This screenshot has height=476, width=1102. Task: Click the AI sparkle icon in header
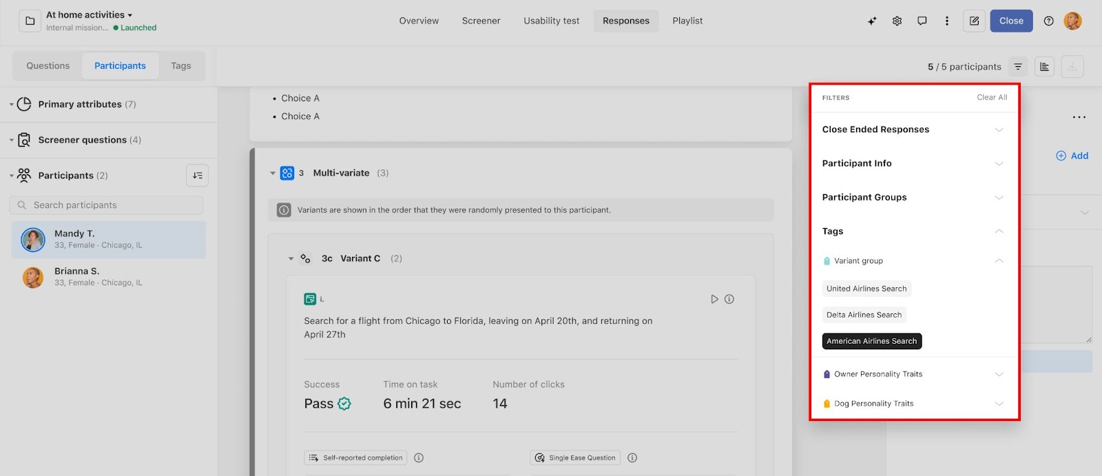[872, 21]
